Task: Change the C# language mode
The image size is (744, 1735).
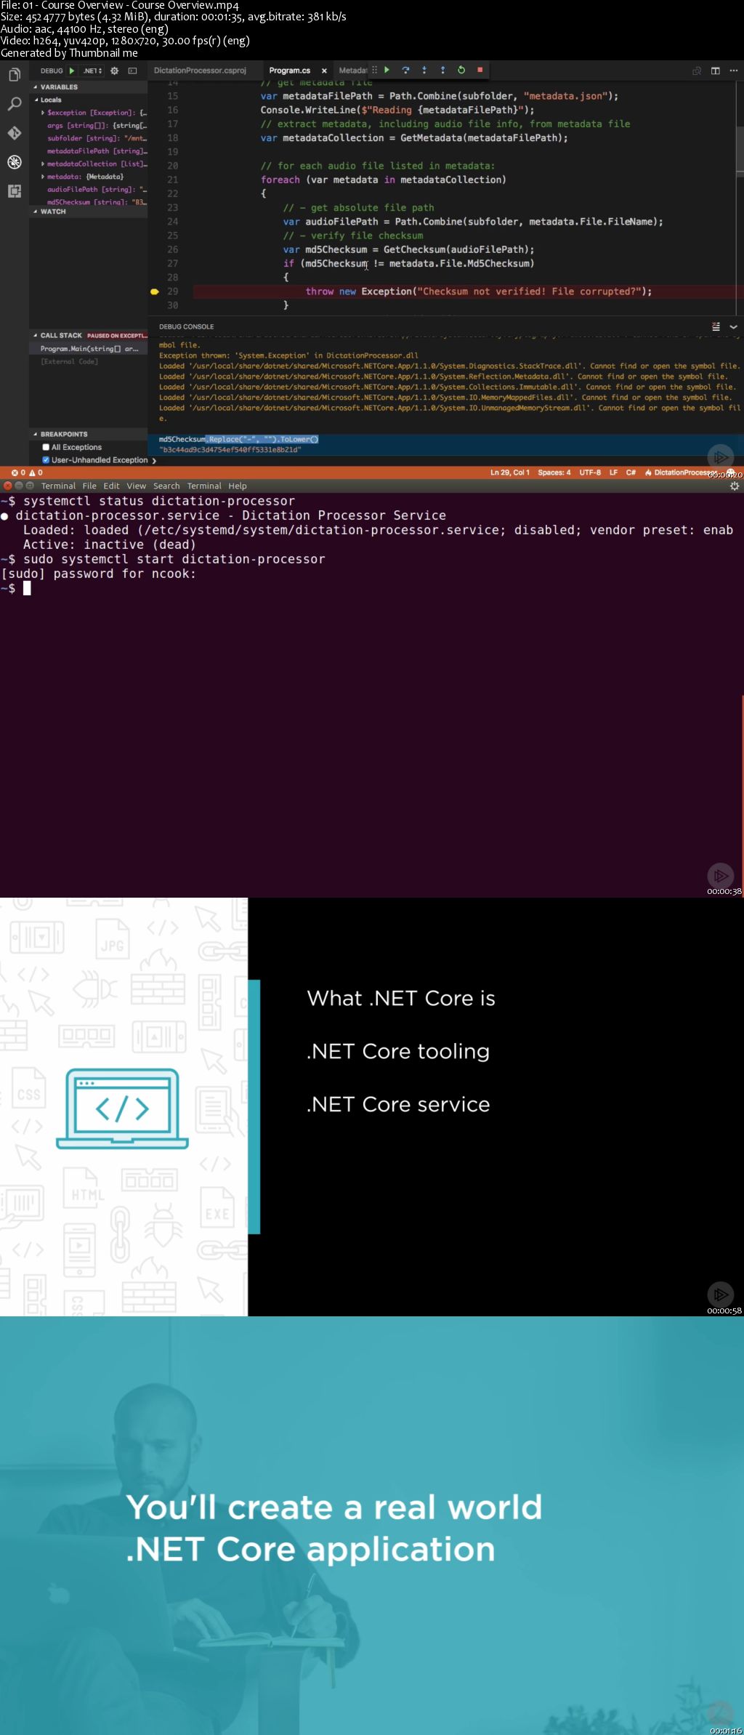Action: coord(631,472)
